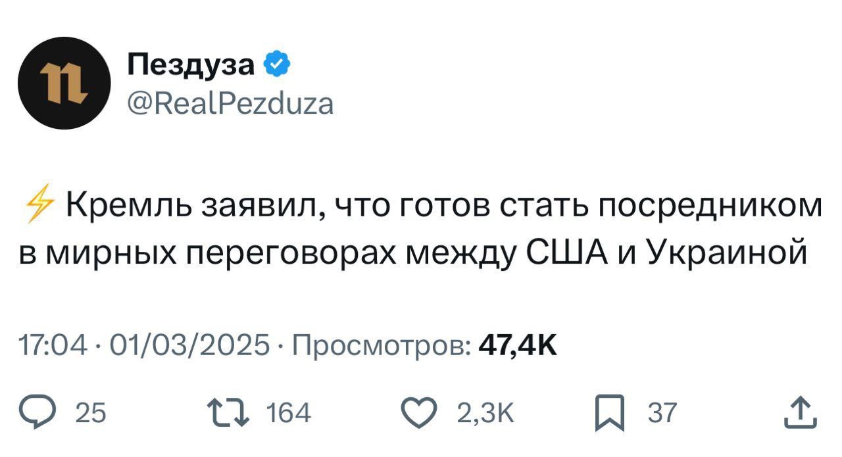This screenshot has width=842, height=457.
Task: Click the word Украиной ending the tweet
Action: pyautogui.click(x=727, y=253)
